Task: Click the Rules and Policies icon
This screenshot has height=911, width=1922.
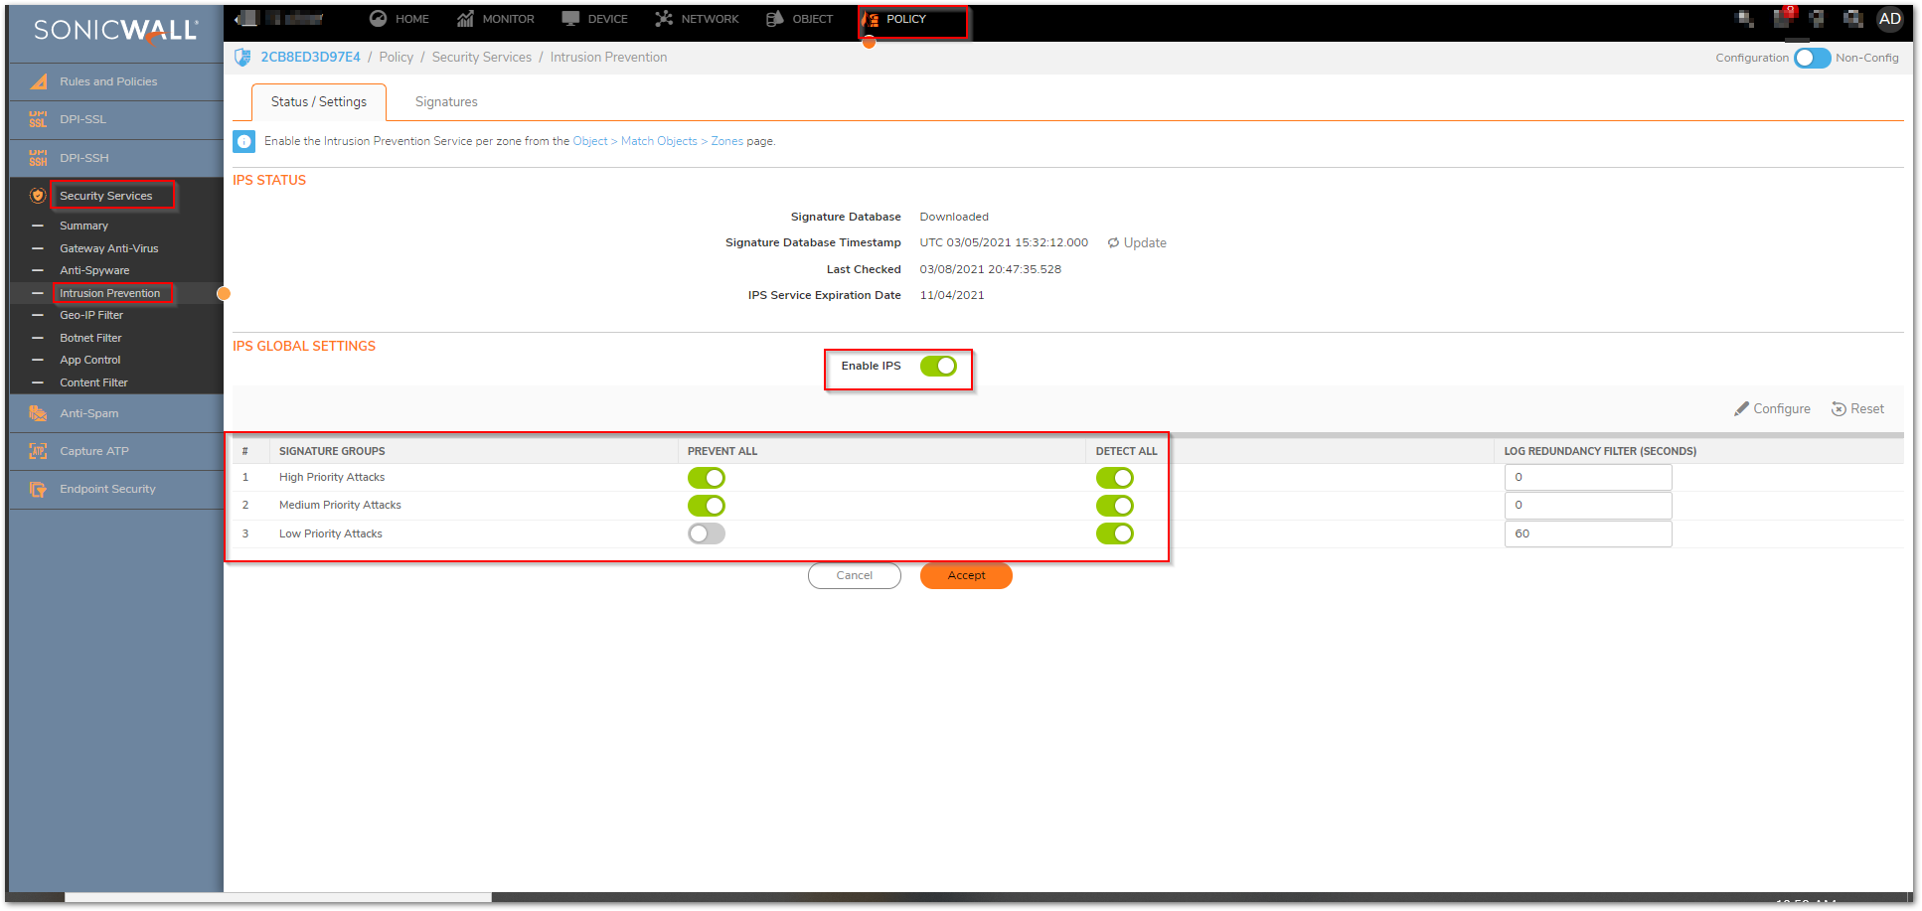Action: pyautogui.click(x=38, y=81)
